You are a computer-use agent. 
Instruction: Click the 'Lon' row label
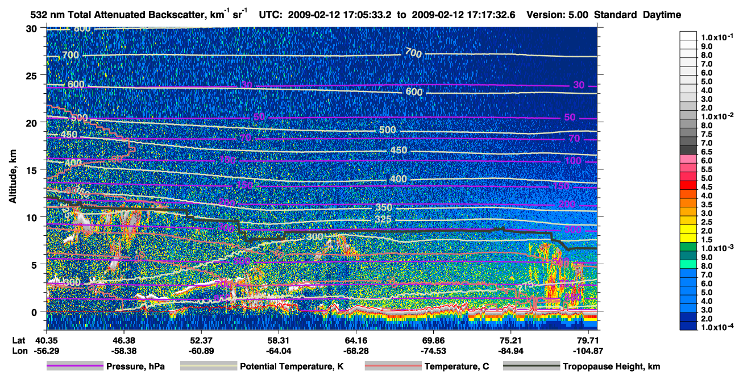point(19,351)
